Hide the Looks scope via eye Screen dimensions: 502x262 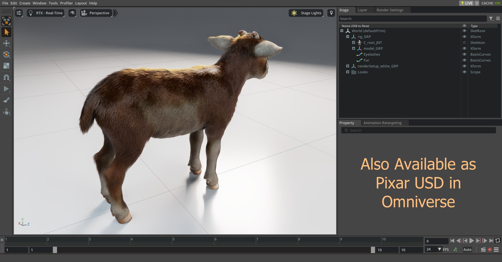(464, 72)
